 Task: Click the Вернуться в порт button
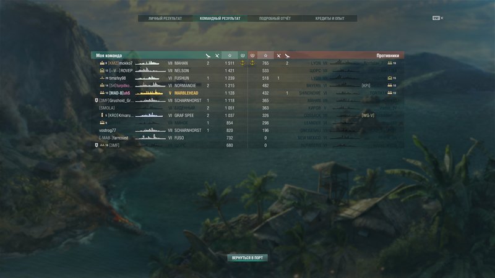click(247, 258)
